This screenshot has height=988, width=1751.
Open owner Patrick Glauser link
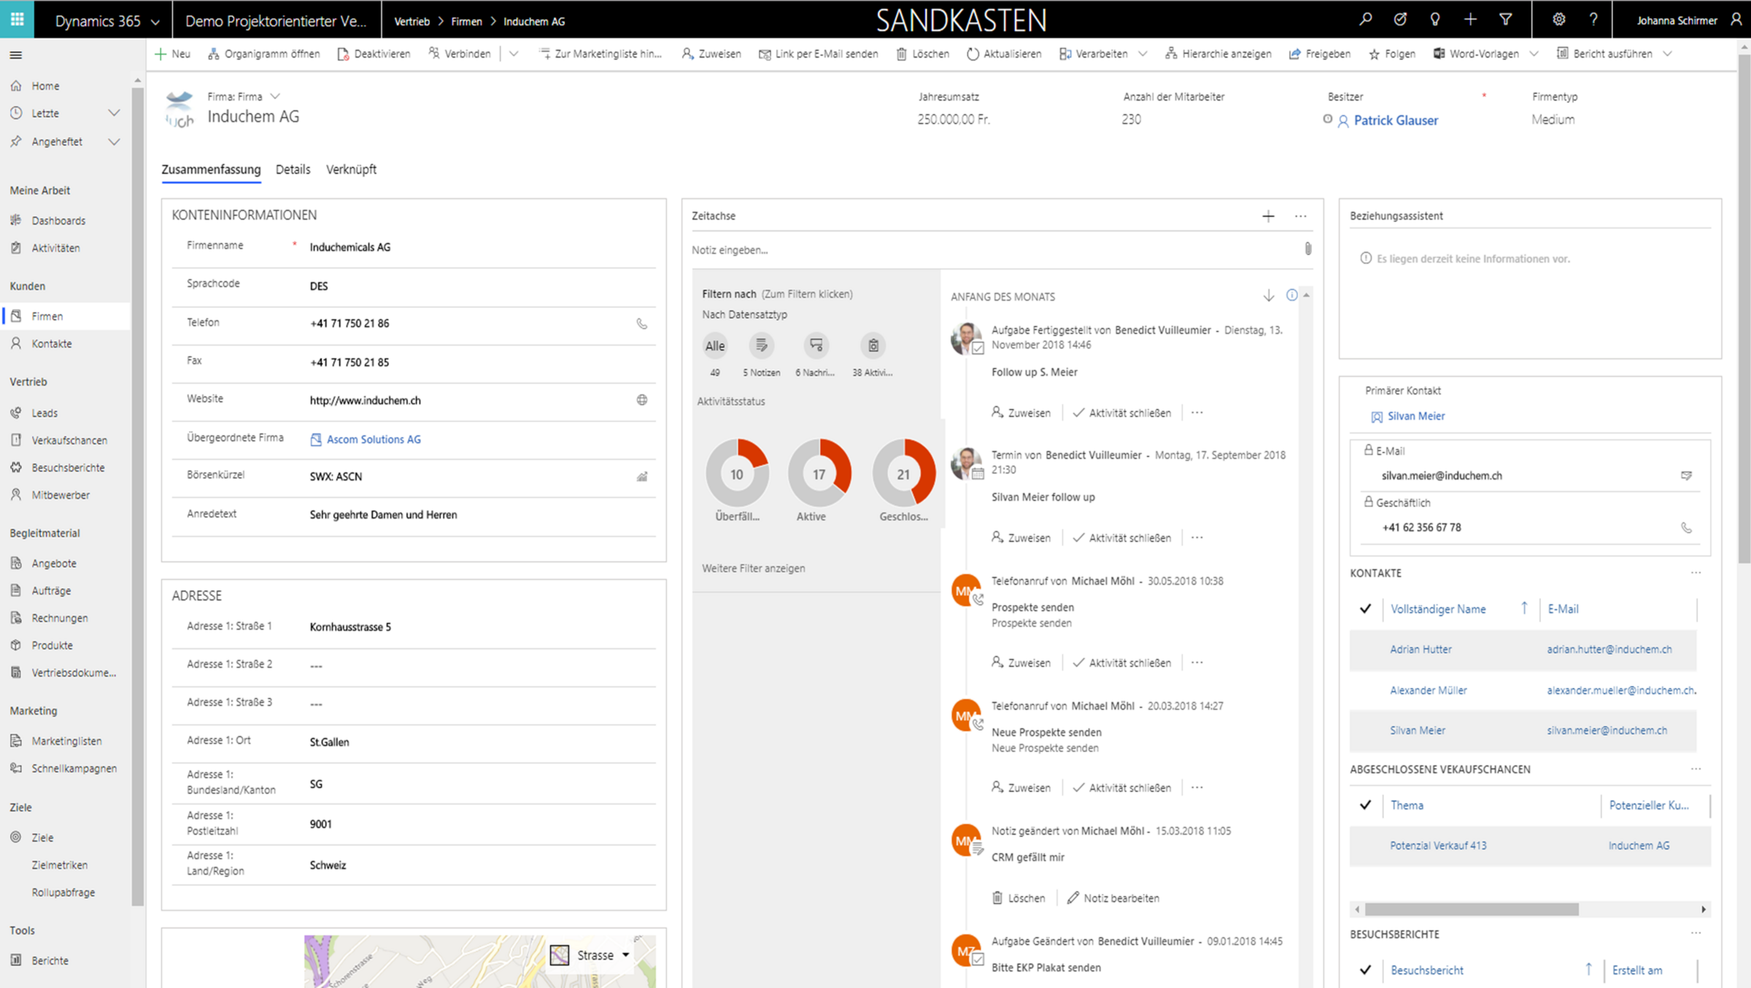click(x=1396, y=120)
